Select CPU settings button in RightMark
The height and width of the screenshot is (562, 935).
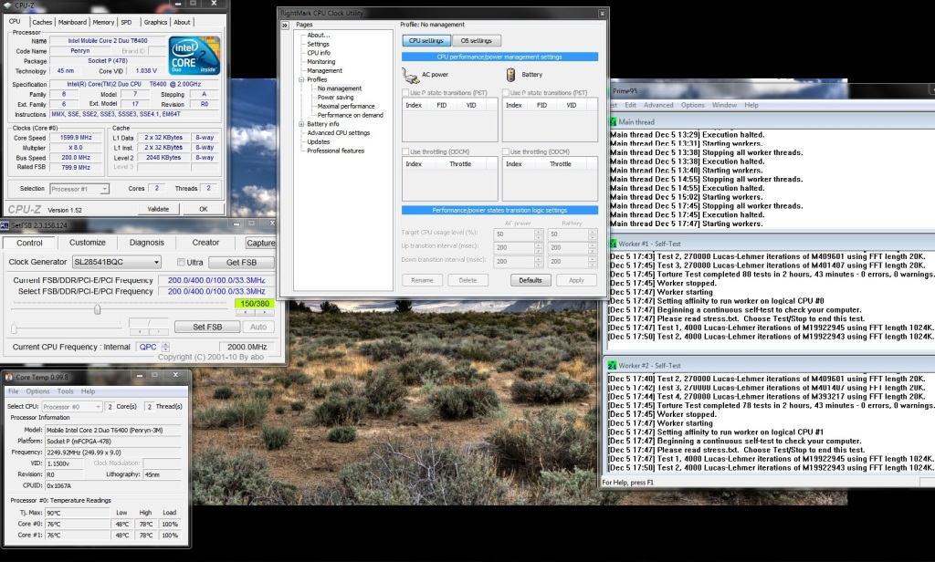[x=426, y=40]
